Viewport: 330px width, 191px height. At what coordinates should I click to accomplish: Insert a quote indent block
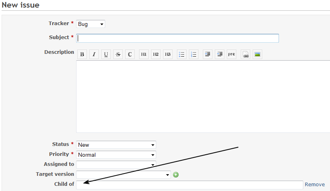[208, 54]
